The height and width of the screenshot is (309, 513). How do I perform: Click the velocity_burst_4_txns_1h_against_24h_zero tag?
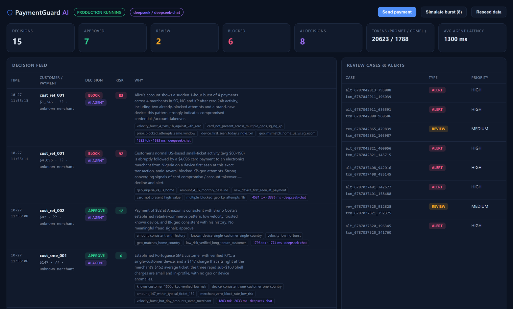[169, 126]
